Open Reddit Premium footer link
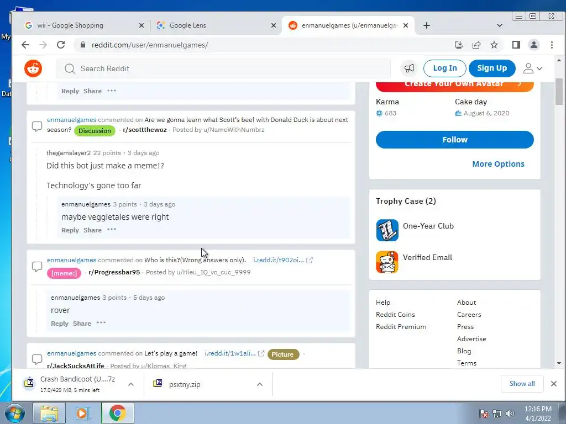 (401, 327)
